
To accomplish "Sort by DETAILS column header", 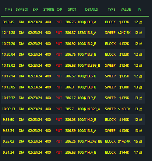I will tap(92, 10).
